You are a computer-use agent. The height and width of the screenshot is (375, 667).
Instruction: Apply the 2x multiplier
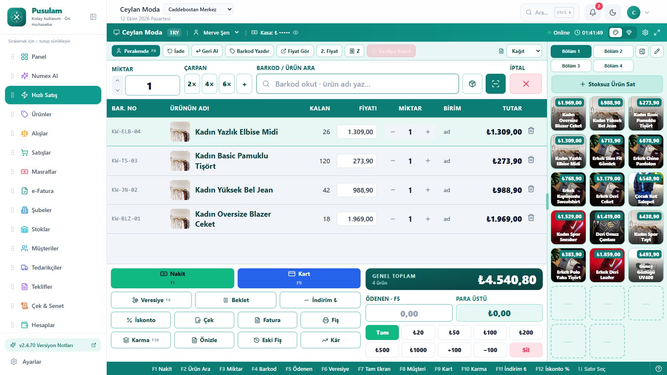point(192,84)
